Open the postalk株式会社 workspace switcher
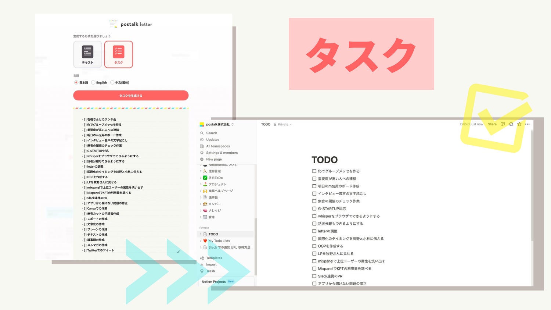The width and height of the screenshot is (551, 310). pyautogui.click(x=217, y=124)
